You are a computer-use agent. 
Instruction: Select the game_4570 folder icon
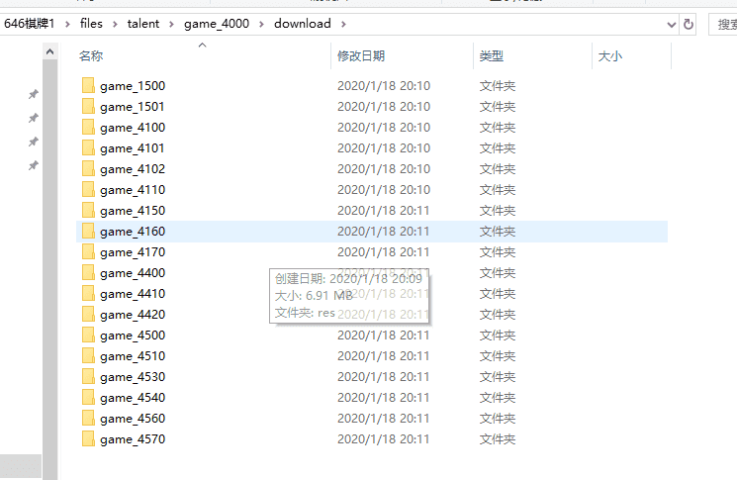tap(88, 439)
